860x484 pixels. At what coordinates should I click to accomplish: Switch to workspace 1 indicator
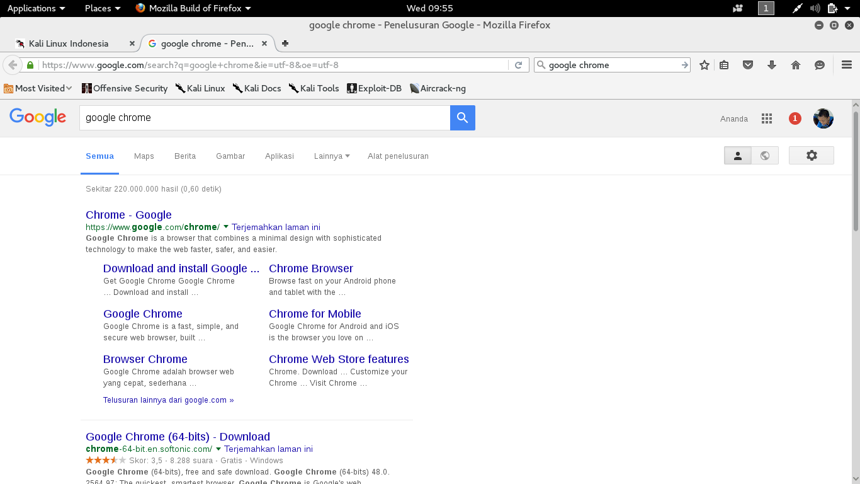pyautogui.click(x=766, y=8)
